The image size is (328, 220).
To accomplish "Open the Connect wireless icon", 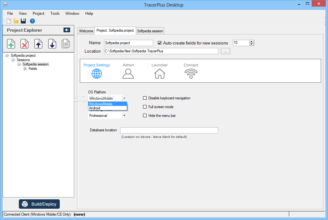I will tap(191, 74).
